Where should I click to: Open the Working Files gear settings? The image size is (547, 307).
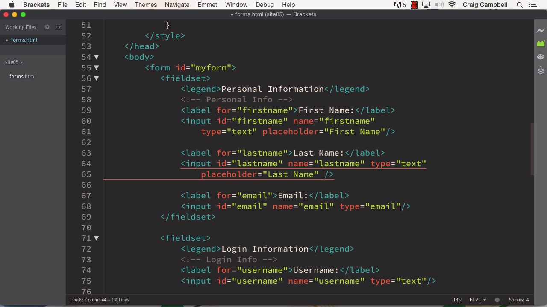[47, 27]
